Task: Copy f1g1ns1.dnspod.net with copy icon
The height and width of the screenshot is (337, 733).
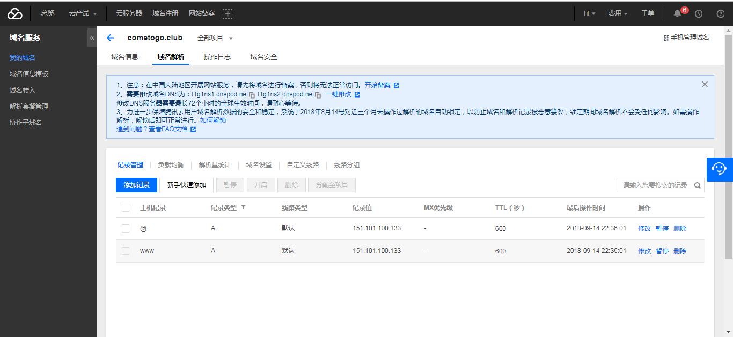Action: point(252,95)
